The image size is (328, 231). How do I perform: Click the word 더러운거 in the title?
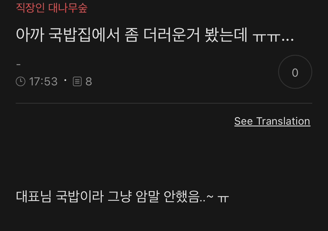[x=172, y=35]
